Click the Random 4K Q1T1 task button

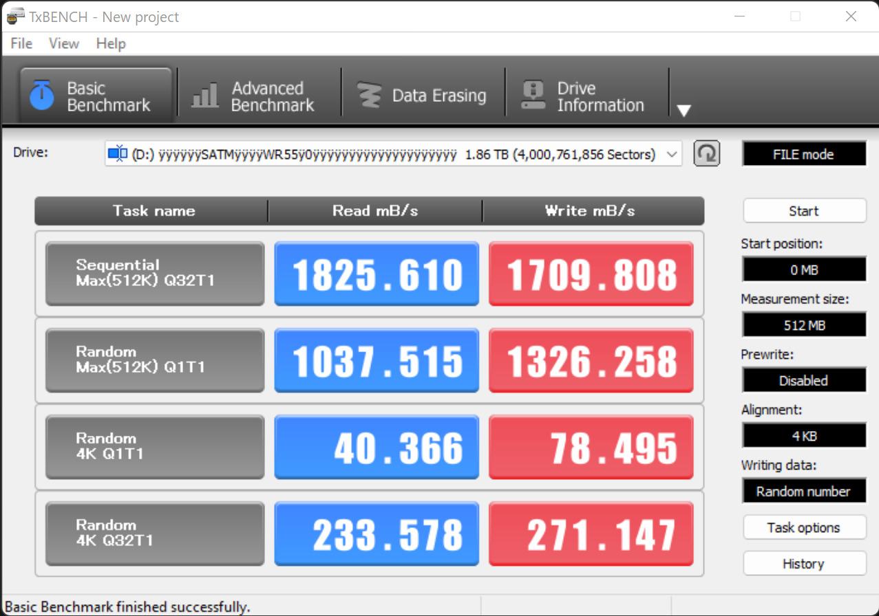pos(155,447)
